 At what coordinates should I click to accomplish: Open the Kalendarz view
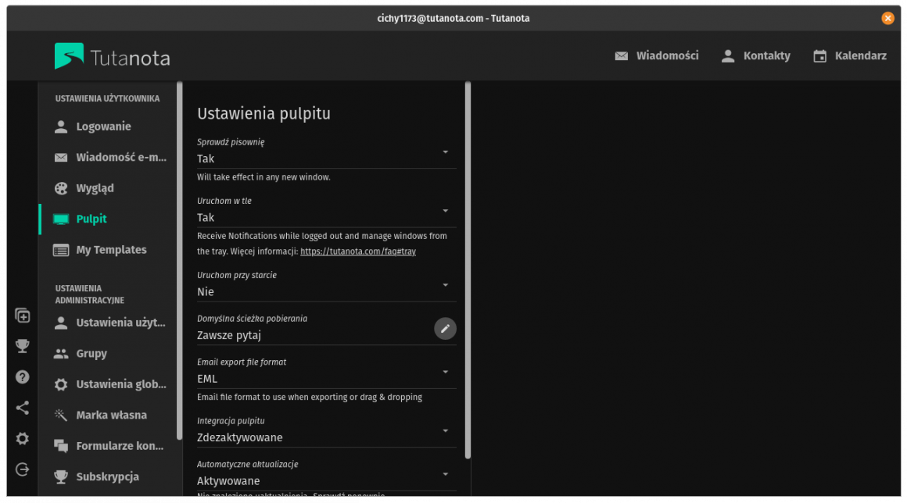point(849,55)
